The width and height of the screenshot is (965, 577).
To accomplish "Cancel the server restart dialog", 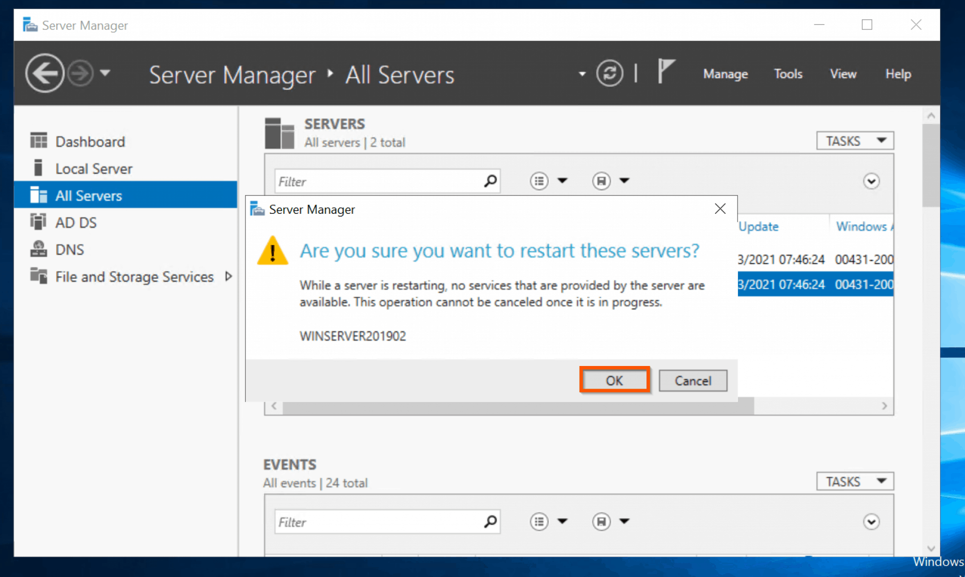I will (693, 380).
